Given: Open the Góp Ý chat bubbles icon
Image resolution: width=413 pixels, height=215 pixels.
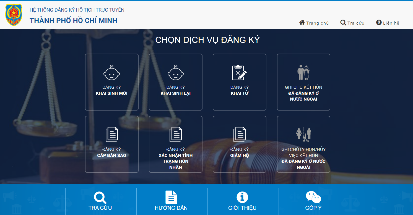Looking at the screenshot, I should pyautogui.click(x=313, y=197).
